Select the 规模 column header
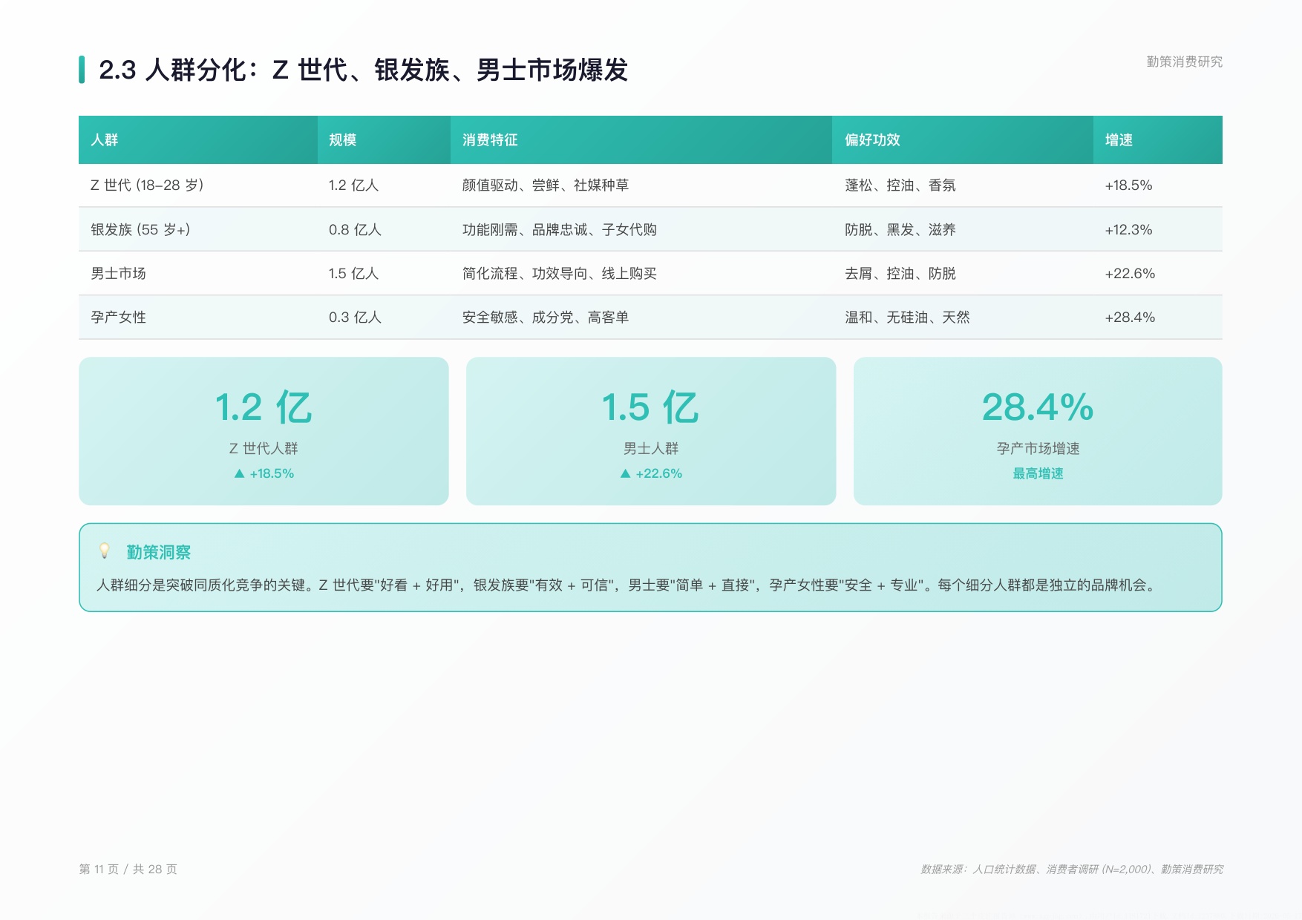 (x=384, y=139)
